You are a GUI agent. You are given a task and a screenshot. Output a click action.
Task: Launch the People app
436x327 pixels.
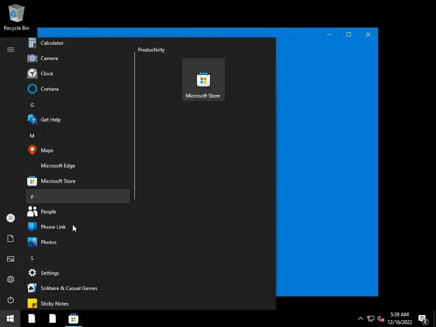coord(78,212)
